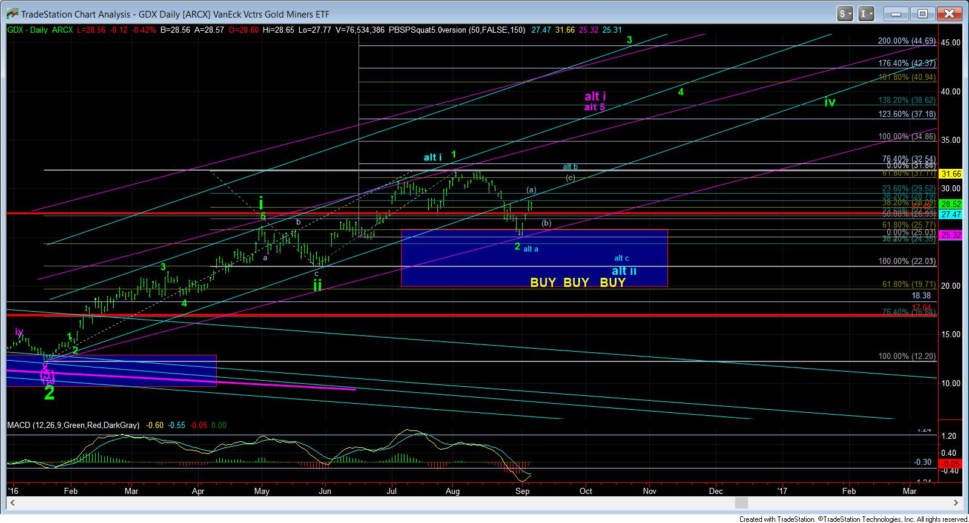
Task: Select the cyan 'alt II' wave label
Action: point(624,271)
